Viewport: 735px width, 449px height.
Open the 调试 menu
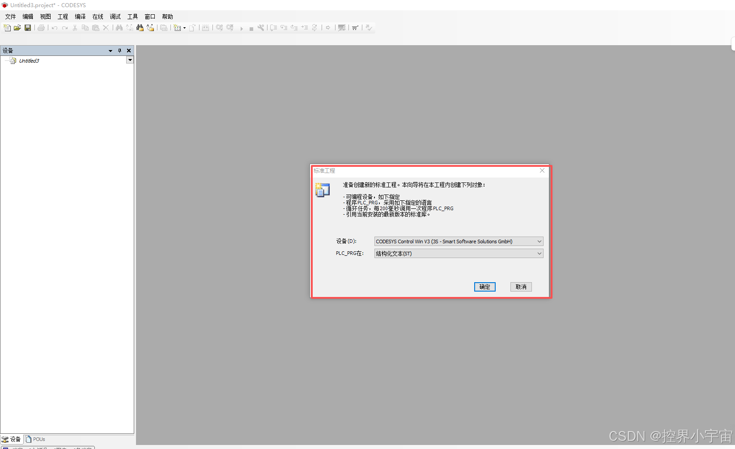point(115,17)
